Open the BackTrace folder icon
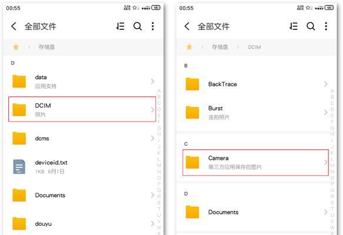 [192, 84]
